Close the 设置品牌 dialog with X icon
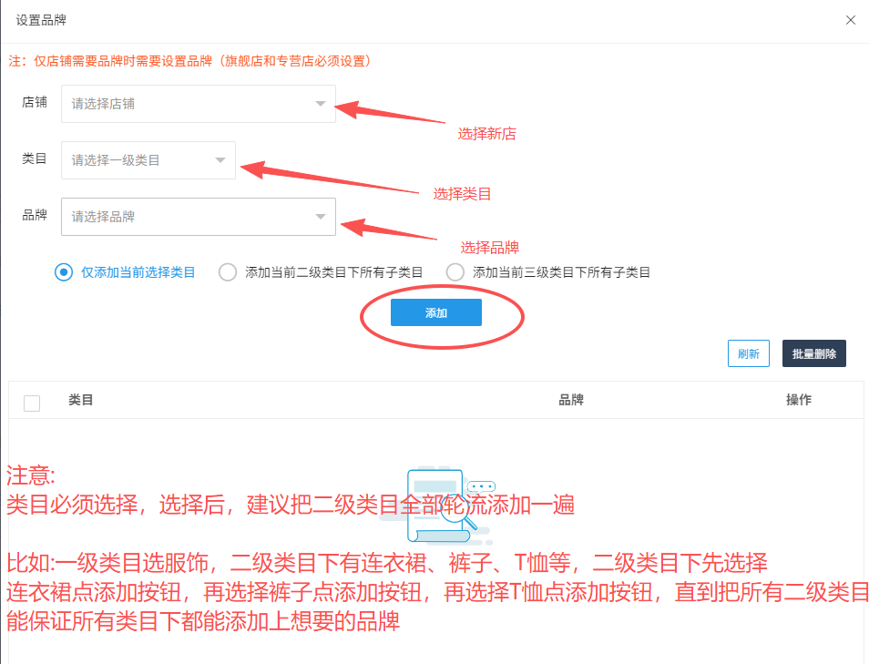This screenshot has height=664, width=869. [x=850, y=20]
